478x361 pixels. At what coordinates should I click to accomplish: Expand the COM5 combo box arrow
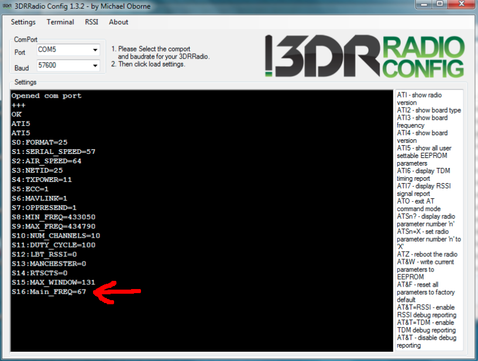pyautogui.click(x=94, y=50)
